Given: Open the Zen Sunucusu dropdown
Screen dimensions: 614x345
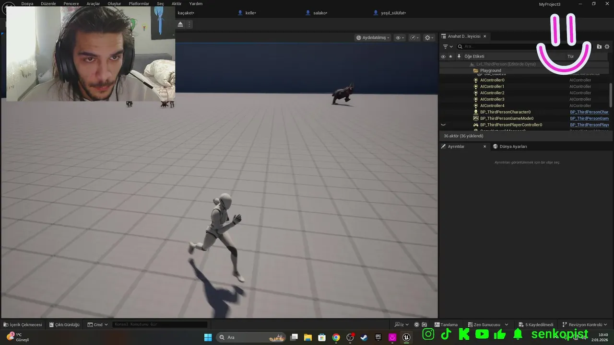Looking at the screenshot, I should click(488, 324).
